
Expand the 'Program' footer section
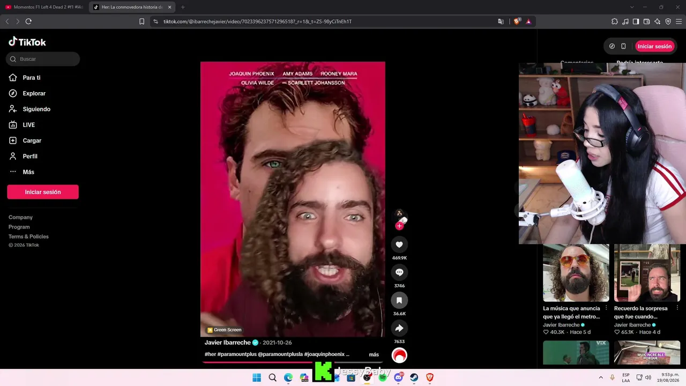[19, 227]
